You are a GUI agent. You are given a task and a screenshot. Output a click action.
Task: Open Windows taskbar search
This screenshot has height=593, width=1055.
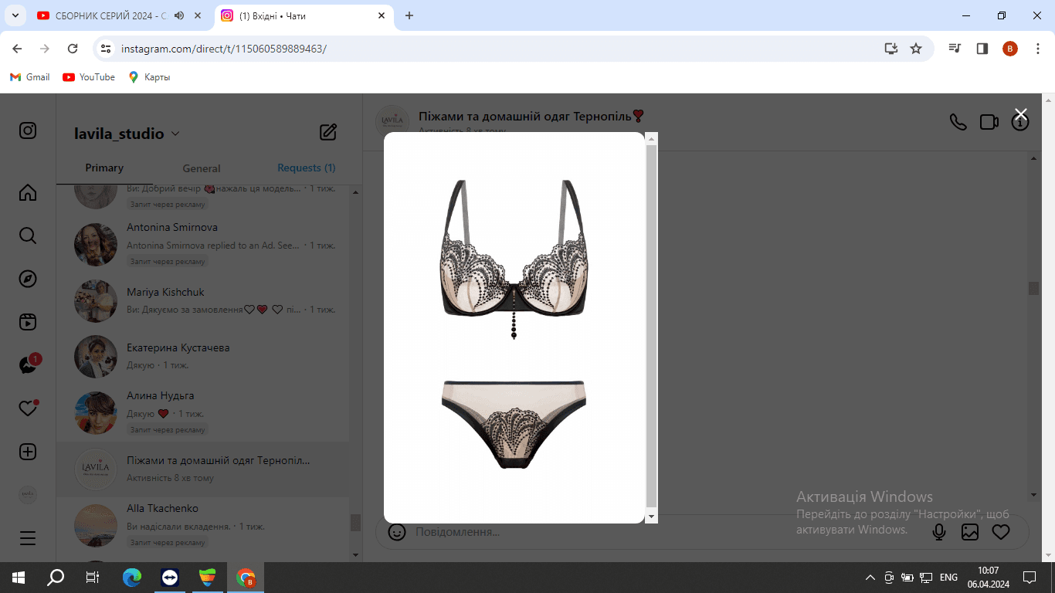[56, 577]
